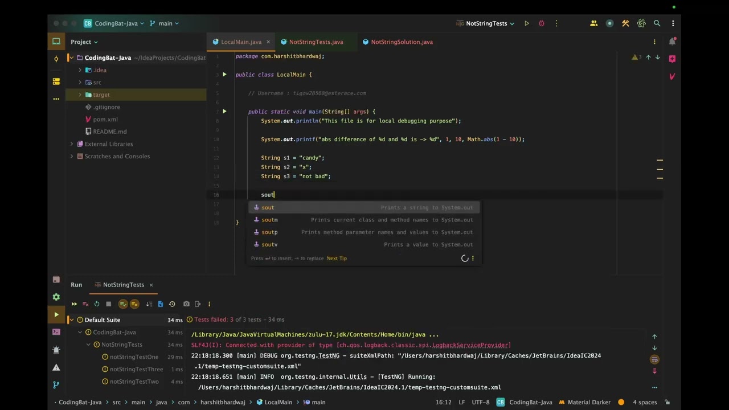Open test history clock icon
The width and height of the screenshot is (729, 410).
(x=172, y=304)
